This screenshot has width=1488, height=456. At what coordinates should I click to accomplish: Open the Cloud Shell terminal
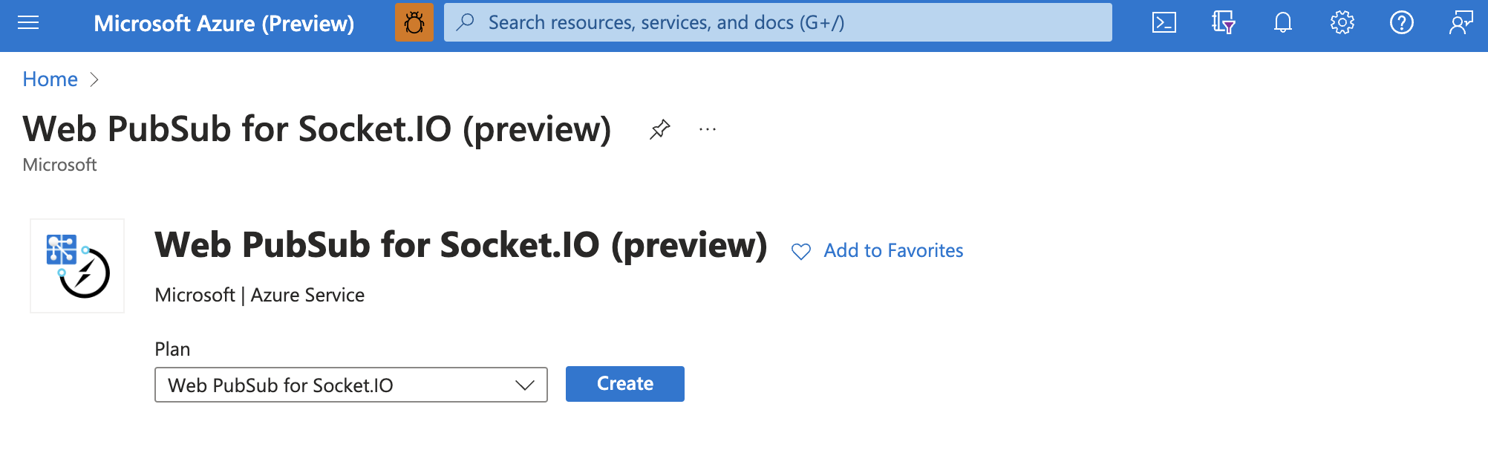click(1164, 22)
